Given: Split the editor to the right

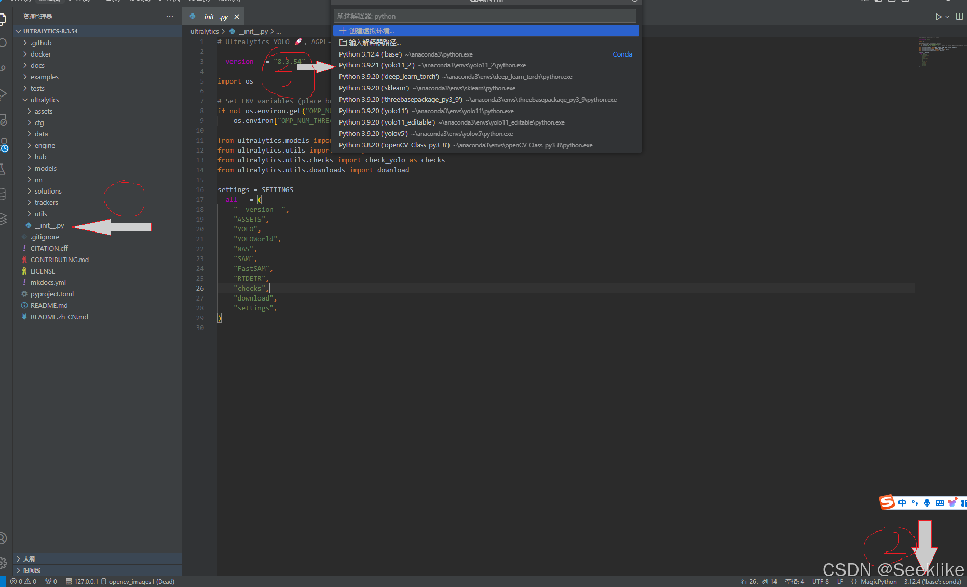Looking at the screenshot, I should click(959, 17).
